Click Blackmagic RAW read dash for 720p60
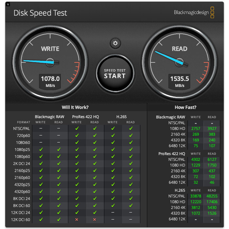Viewport: 229px width, 229px height. [x=59, y=135]
